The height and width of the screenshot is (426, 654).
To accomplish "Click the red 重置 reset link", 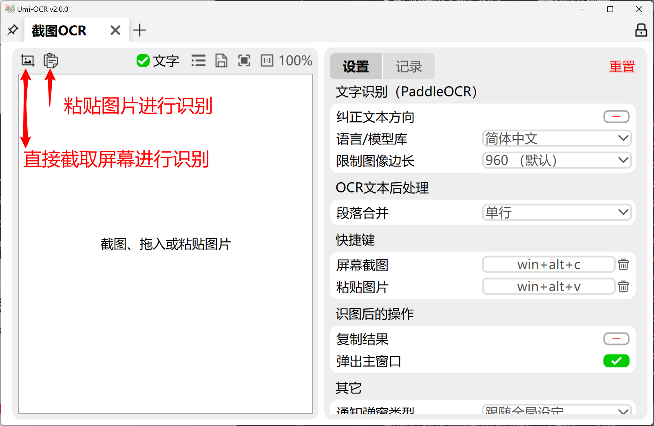I will [622, 66].
